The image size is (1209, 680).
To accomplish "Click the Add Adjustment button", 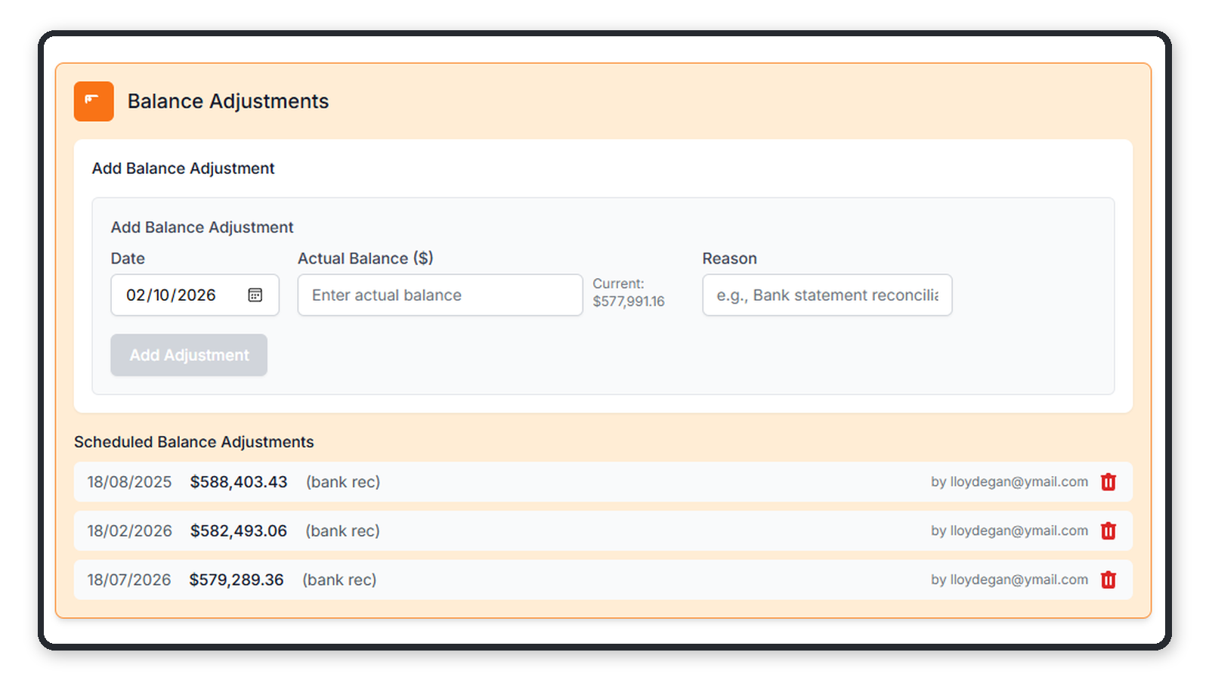I will pyautogui.click(x=189, y=355).
